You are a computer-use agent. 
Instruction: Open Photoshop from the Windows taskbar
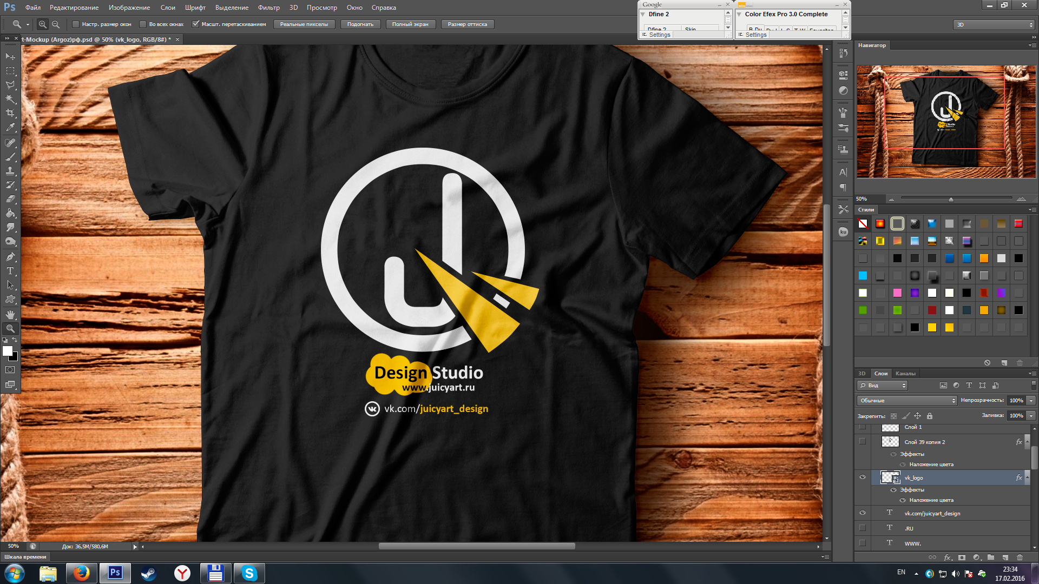(x=115, y=573)
